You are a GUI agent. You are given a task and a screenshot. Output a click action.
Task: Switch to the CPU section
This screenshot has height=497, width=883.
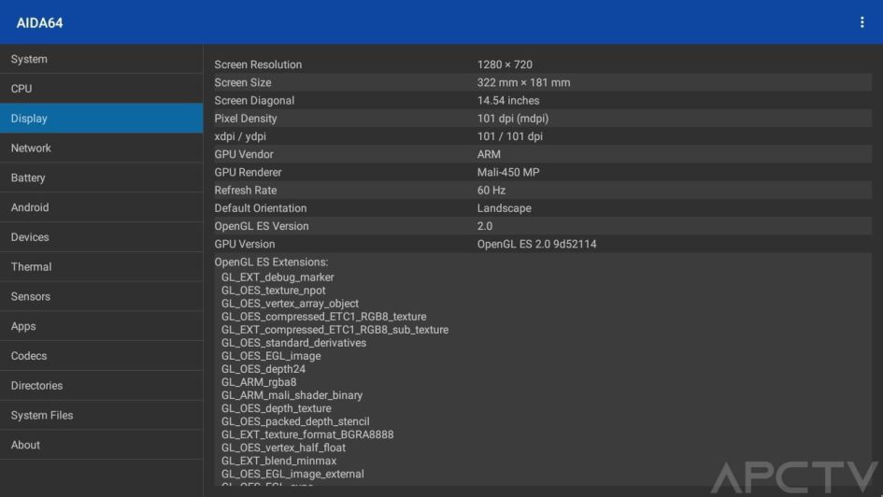pyautogui.click(x=101, y=89)
